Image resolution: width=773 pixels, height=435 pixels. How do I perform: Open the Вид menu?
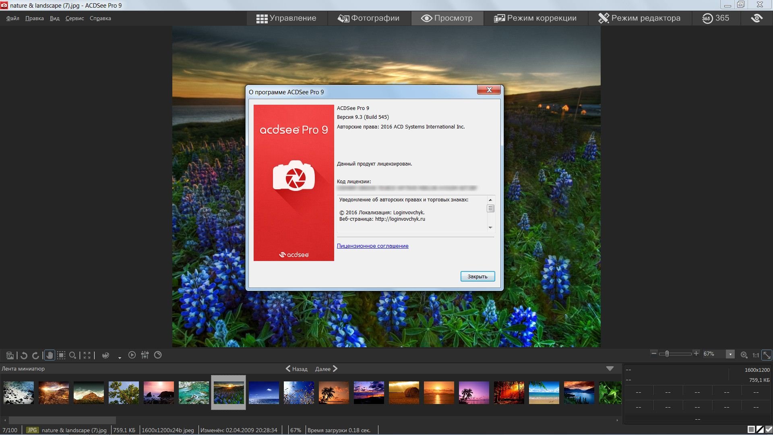pos(55,18)
